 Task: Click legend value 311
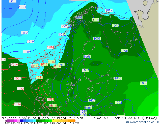65,123
